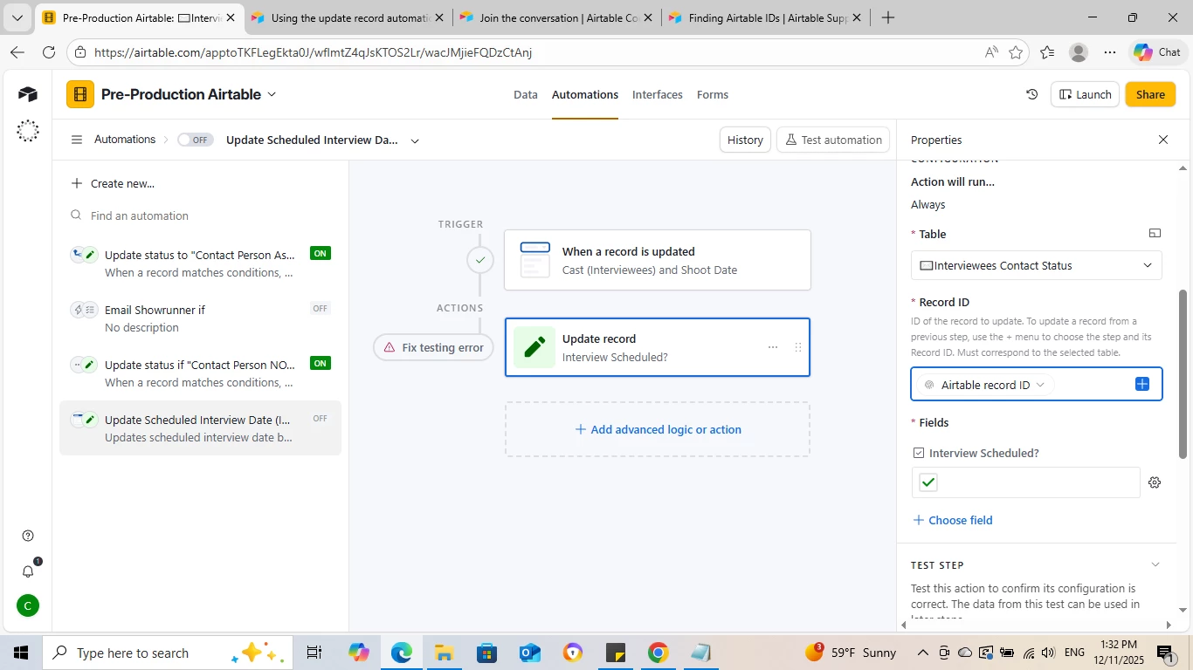Viewport: 1193px width, 670px height.
Task: Click Create new automation
Action: [x=114, y=183]
